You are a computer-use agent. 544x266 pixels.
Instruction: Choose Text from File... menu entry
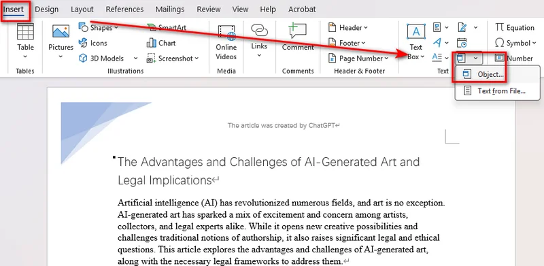(498, 91)
